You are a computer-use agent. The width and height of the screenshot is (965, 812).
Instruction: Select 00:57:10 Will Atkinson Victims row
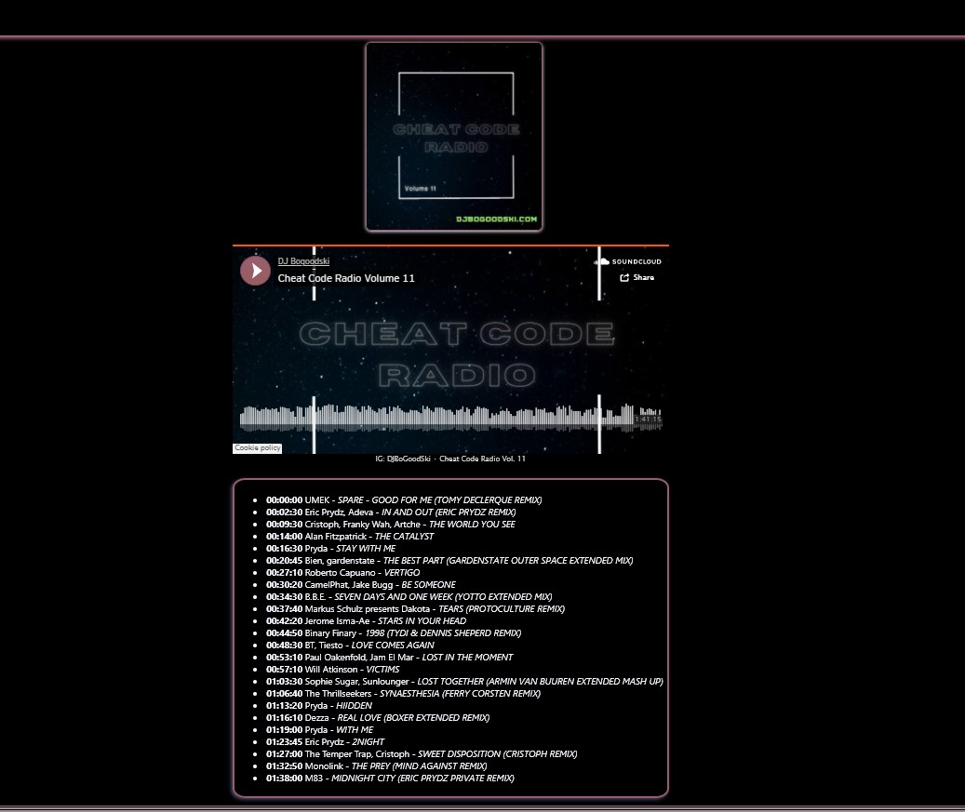[x=333, y=670]
